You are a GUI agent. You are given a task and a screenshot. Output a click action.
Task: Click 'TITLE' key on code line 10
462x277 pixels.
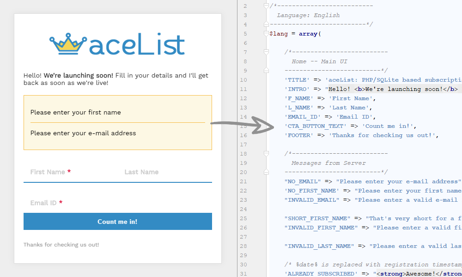[297, 80]
